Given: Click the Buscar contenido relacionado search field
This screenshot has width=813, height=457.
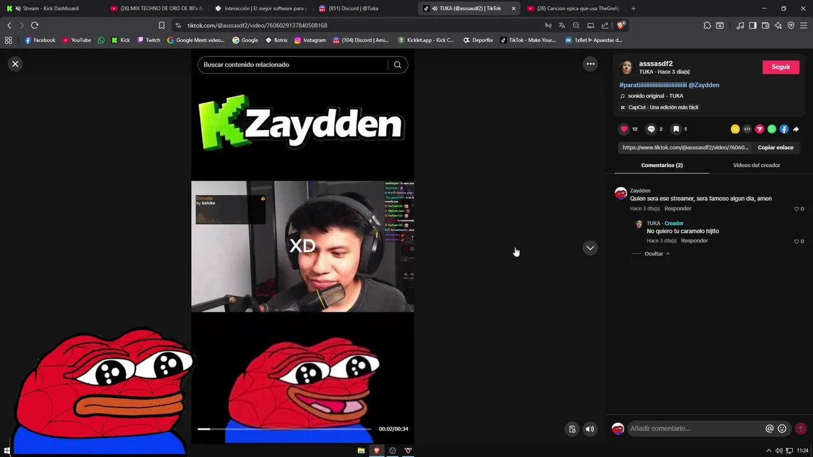Looking at the screenshot, I should click(x=294, y=65).
